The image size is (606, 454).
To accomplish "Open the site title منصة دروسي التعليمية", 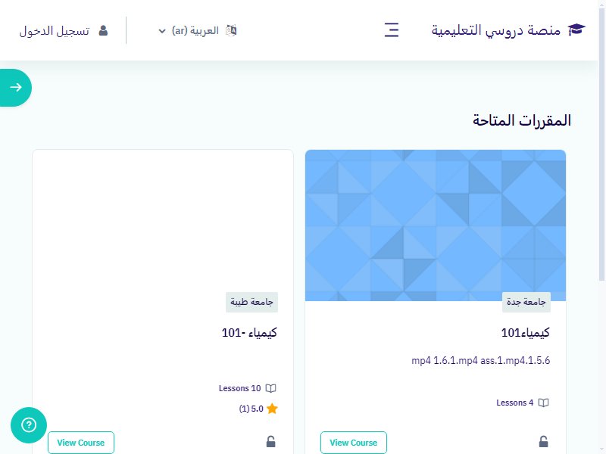I will click(x=496, y=30).
